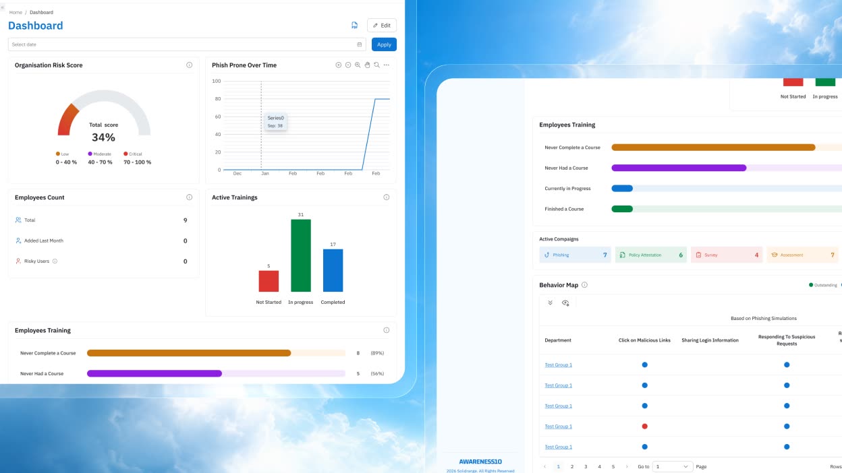Click the red Not Started bar
Viewport: 842px width, 473px height.
pos(269,281)
